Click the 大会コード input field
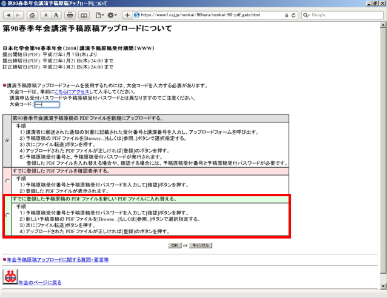The height and width of the screenshot is (298, 388). (47, 104)
